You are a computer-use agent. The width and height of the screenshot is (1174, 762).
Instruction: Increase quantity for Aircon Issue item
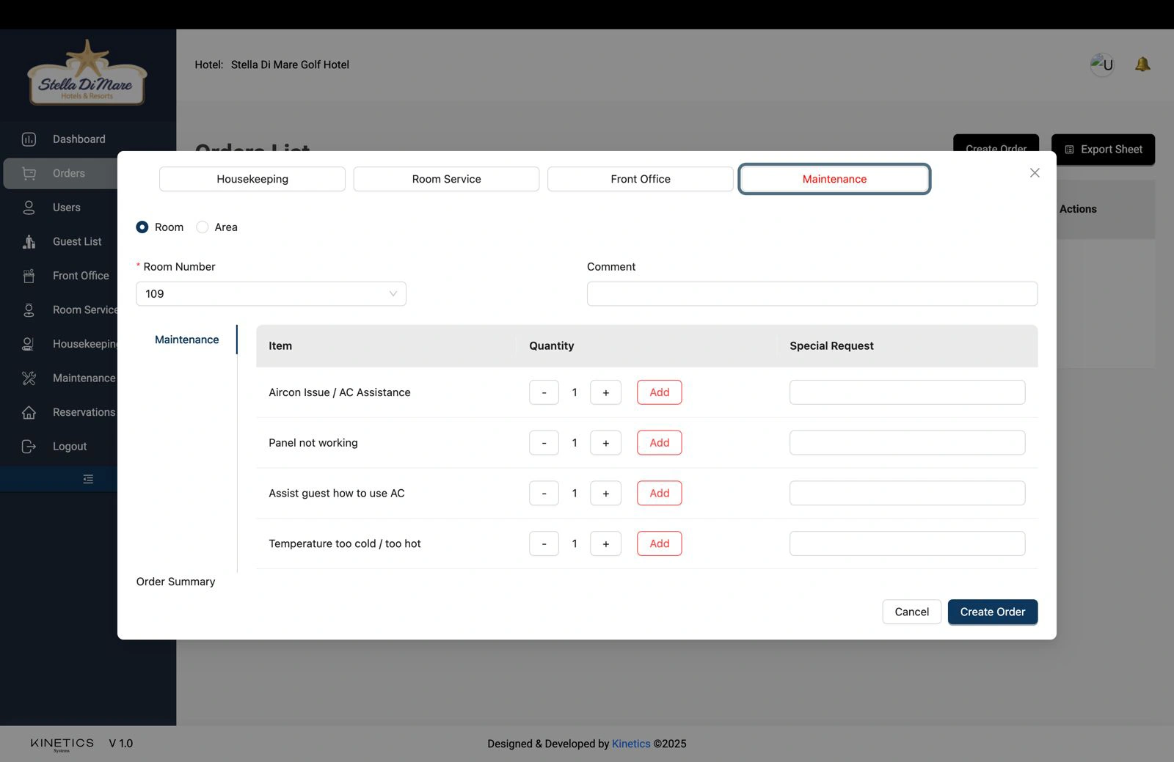coord(605,392)
